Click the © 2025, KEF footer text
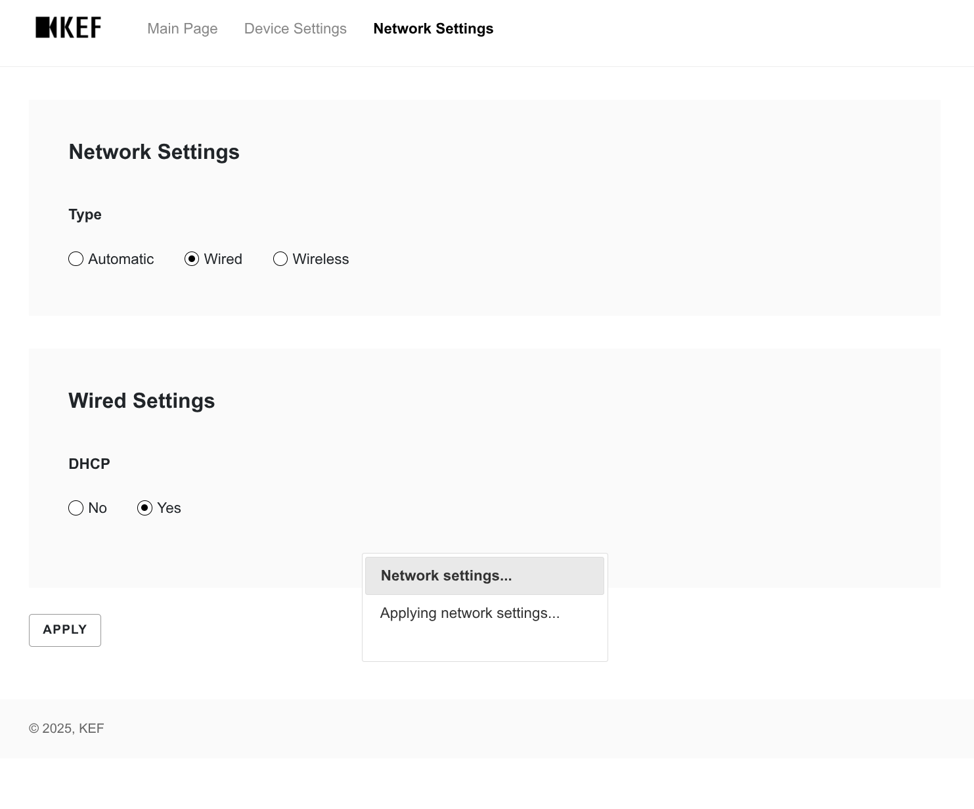Screen dimensions: 974x809 click(x=66, y=728)
